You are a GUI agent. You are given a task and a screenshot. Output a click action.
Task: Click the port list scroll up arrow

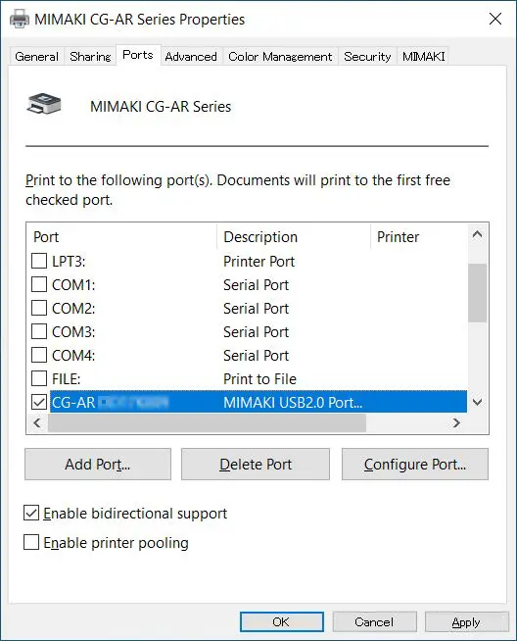pyautogui.click(x=478, y=234)
